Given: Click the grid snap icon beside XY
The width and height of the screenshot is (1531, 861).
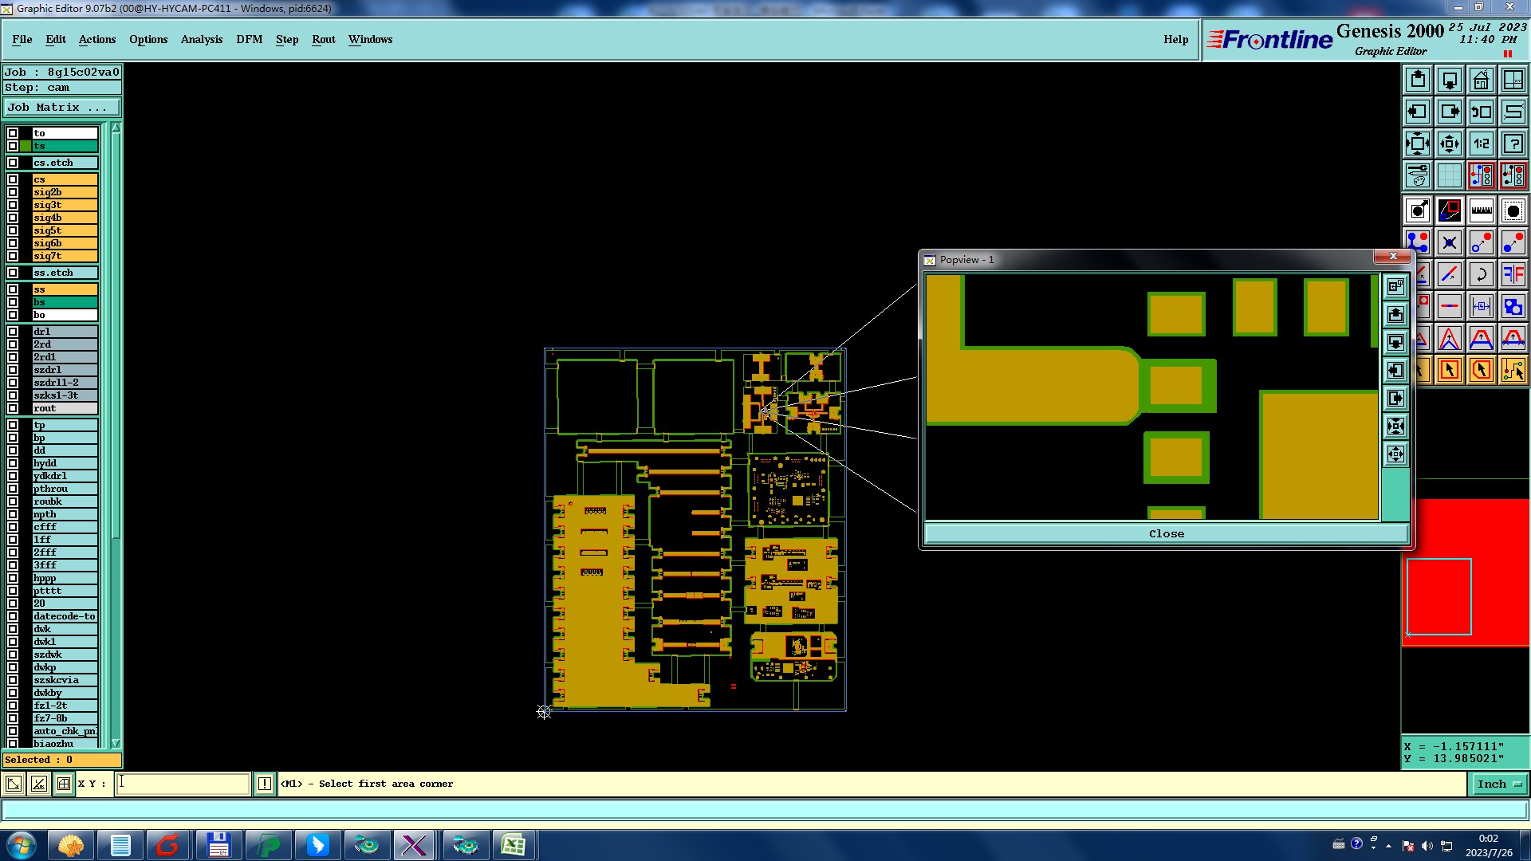Looking at the screenshot, I should click(64, 784).
